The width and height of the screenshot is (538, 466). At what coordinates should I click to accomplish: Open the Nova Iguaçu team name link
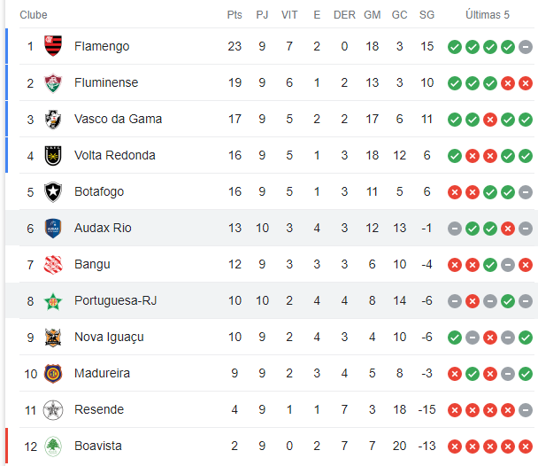(109, 338)
